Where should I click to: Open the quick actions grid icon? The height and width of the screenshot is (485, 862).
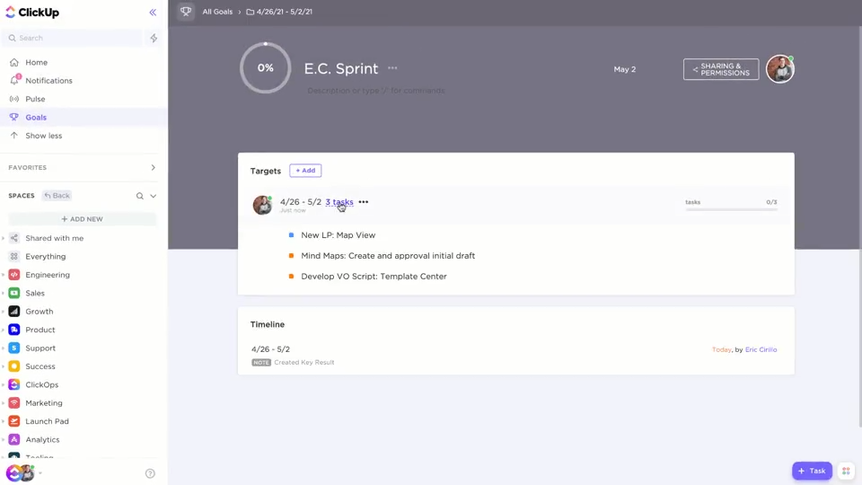846,471
